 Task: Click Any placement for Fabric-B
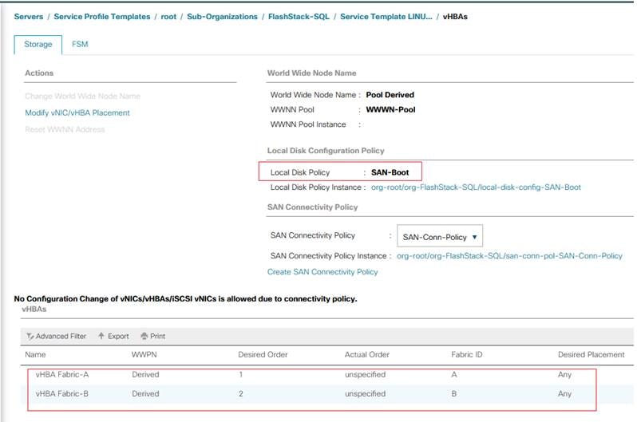[x=564, y=393]
